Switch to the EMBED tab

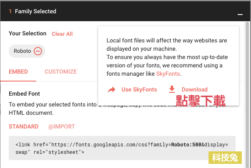(x=18, y=72)
